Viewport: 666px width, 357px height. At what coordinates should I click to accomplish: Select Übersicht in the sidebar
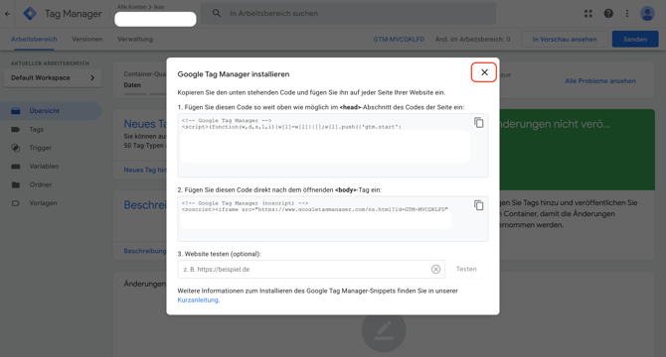51,111
